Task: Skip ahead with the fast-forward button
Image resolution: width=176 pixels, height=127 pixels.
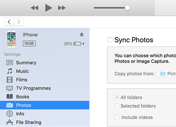Action: [x=62, y=8]
